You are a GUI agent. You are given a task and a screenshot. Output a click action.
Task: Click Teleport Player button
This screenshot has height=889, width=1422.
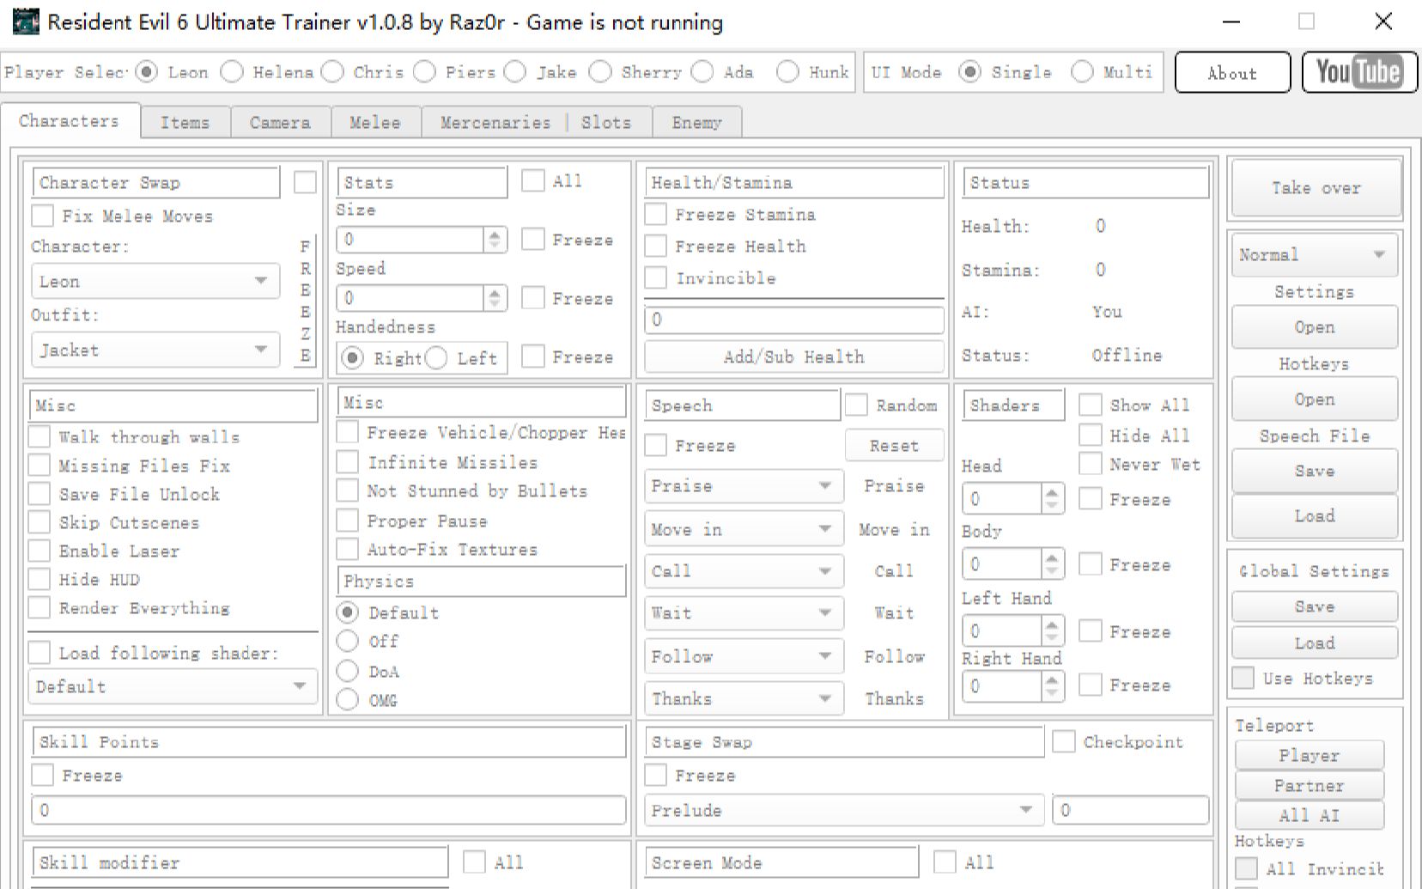(1309, 755)
